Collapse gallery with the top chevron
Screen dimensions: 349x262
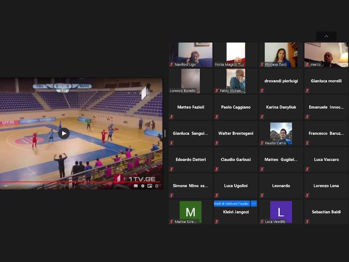(326, 36)
